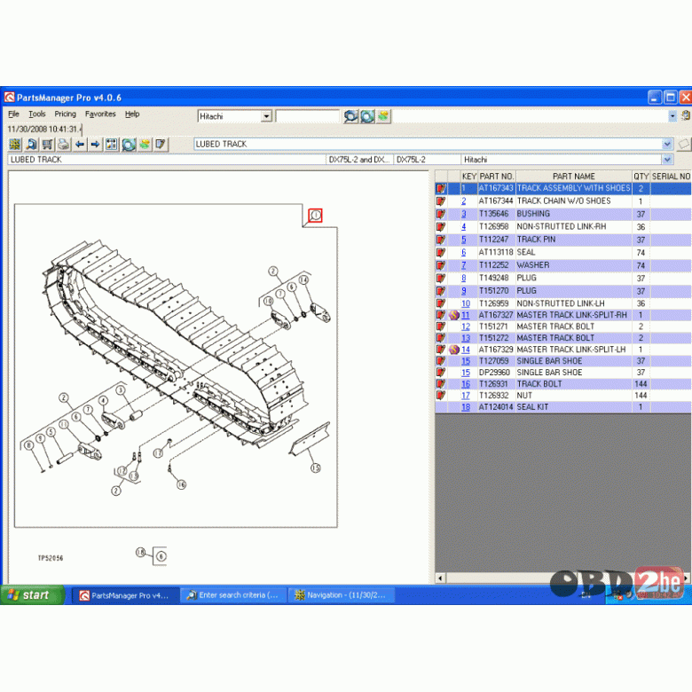Click the eraser icon right of LUBED TRACK dropdown
Viewport: 692px width, 692px height.
pyautogui.click(x=684, y=144)
